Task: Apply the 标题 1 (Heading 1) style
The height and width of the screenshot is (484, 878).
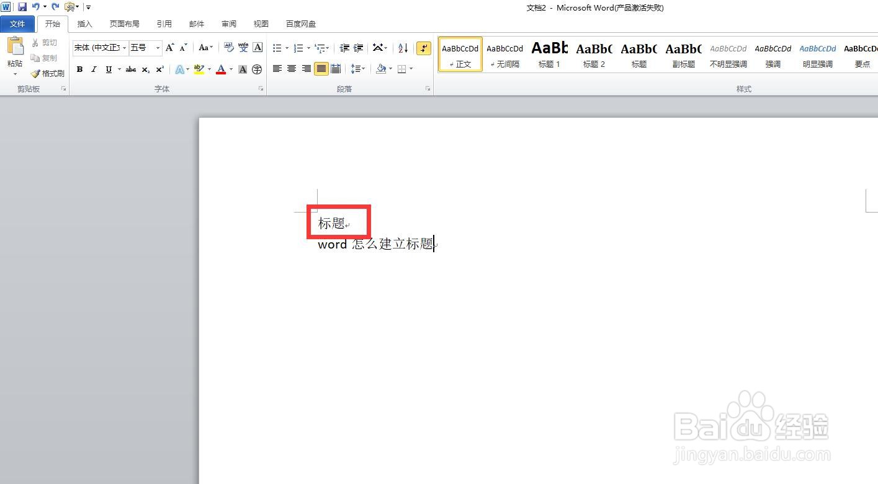Action: coord(550,55)
